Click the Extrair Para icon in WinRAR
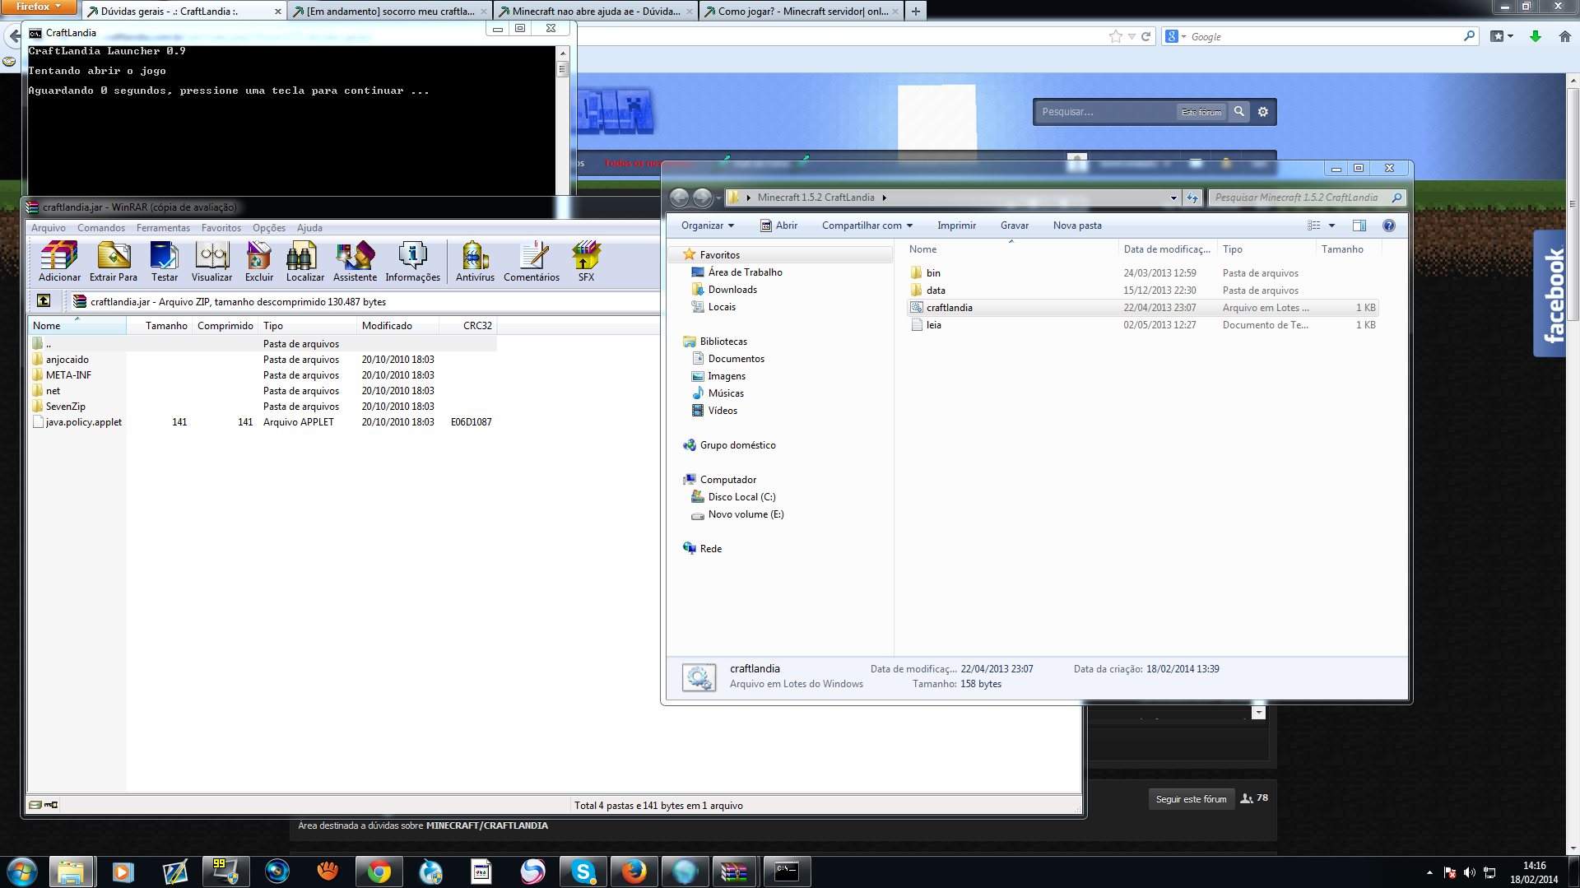This screenshot has width=1580, height=888. point(114,262)
